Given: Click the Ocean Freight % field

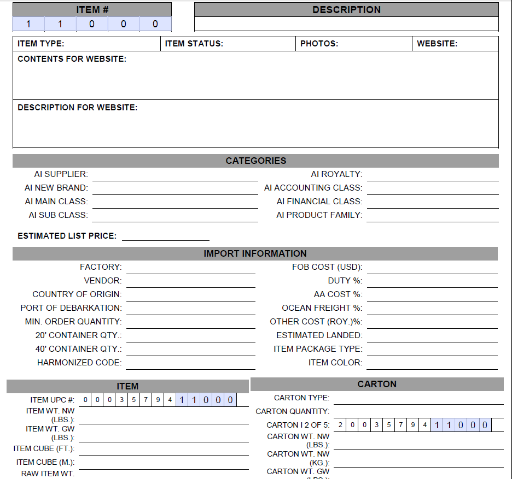Looking at the screenshot, I should pyautogui.click(x=432, y=309).
